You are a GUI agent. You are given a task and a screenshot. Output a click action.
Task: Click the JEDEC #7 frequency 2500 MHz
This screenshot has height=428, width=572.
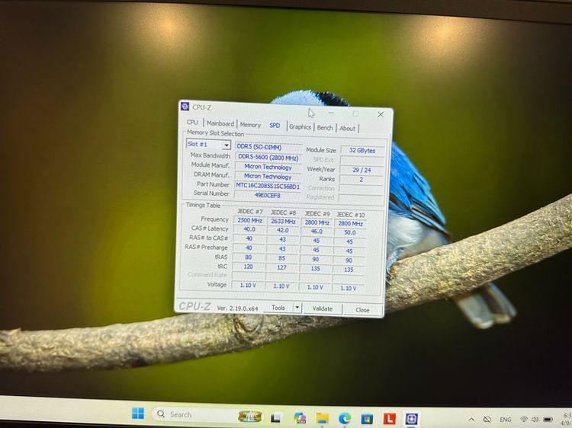pyautogui.click(x=250, y=220)
